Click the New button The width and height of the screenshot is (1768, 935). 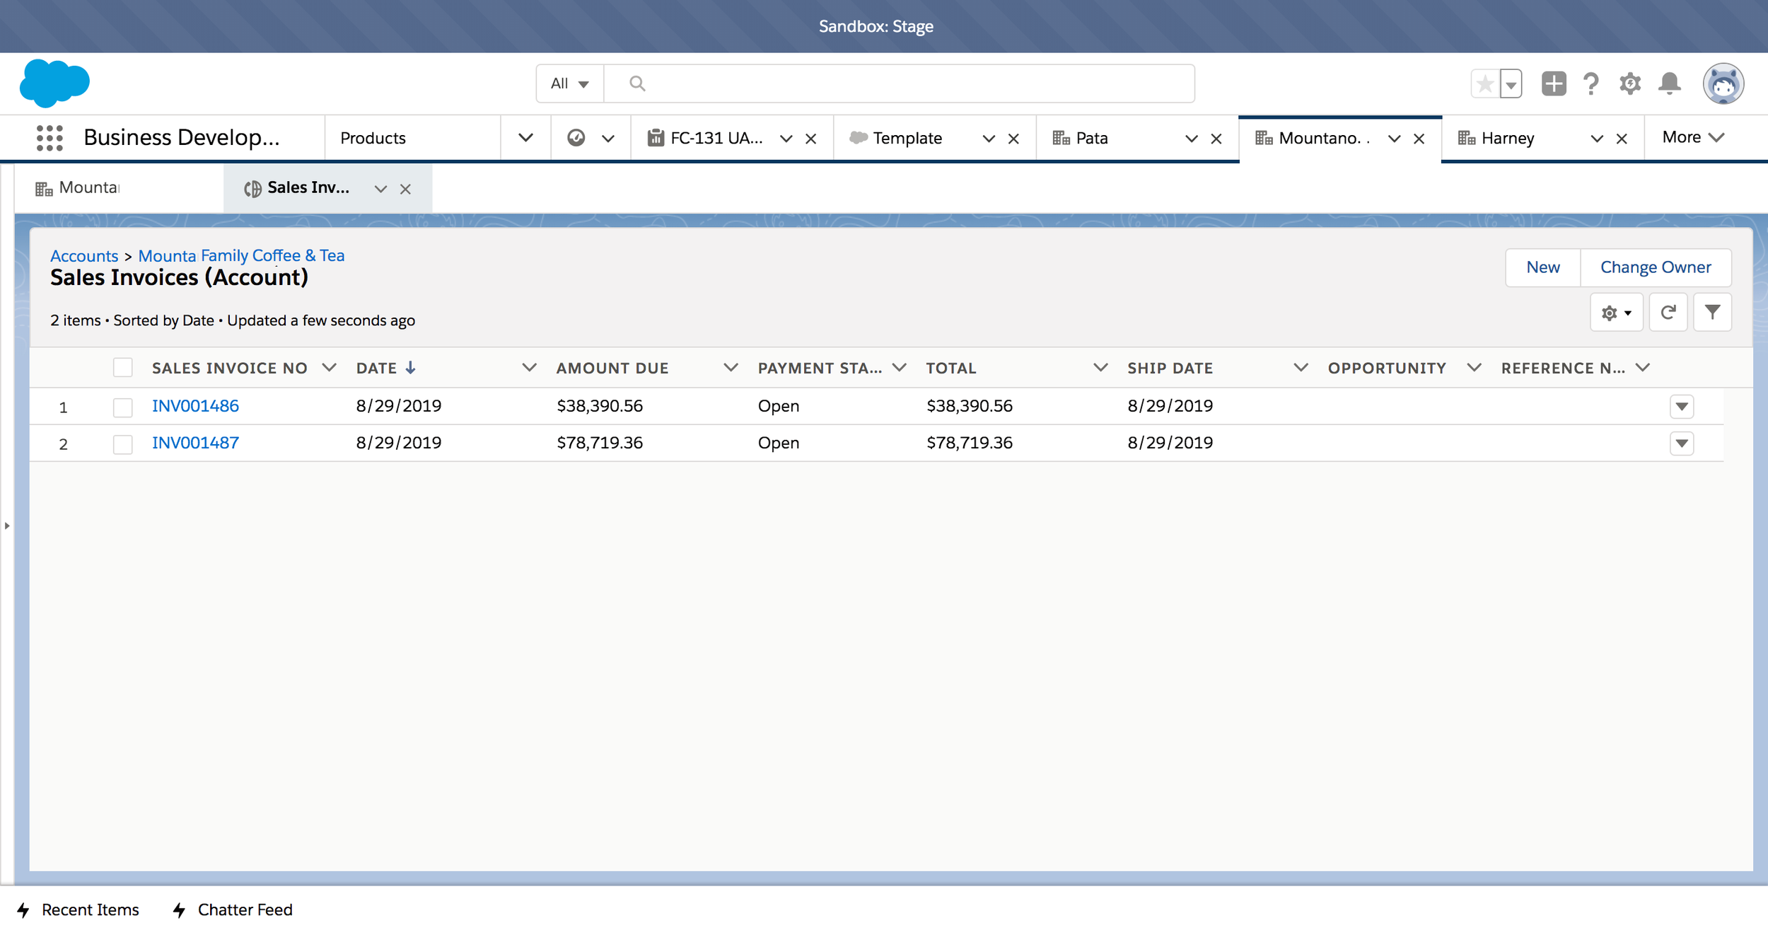tap(1543, 267)
